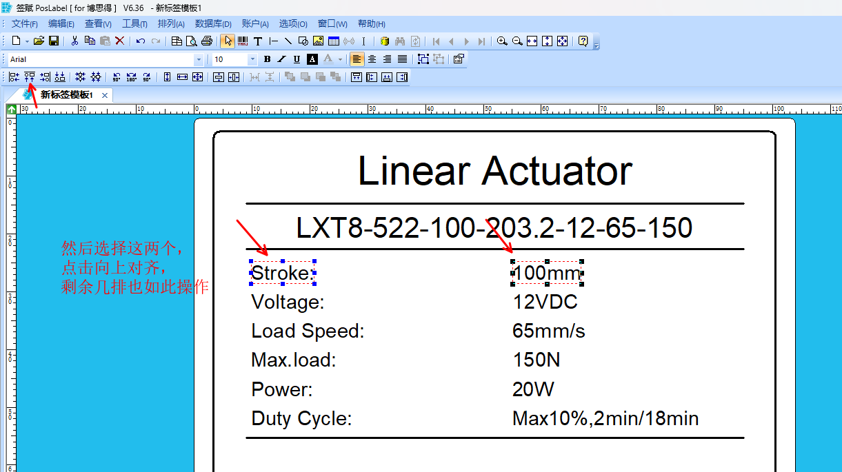Toggle bold formatting

[267, 59]
